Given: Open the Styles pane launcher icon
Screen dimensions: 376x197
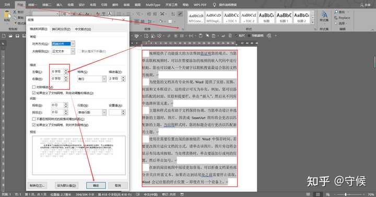Looking at the screenshot, I should point(315,29).
